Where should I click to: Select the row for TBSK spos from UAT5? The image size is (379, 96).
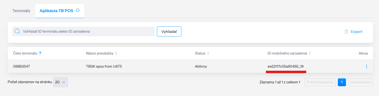190,66
